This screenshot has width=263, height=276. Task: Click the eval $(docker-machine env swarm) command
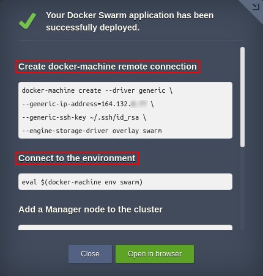click(82, 182)
